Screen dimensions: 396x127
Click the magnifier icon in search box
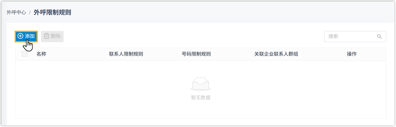(x=379, y=37)
